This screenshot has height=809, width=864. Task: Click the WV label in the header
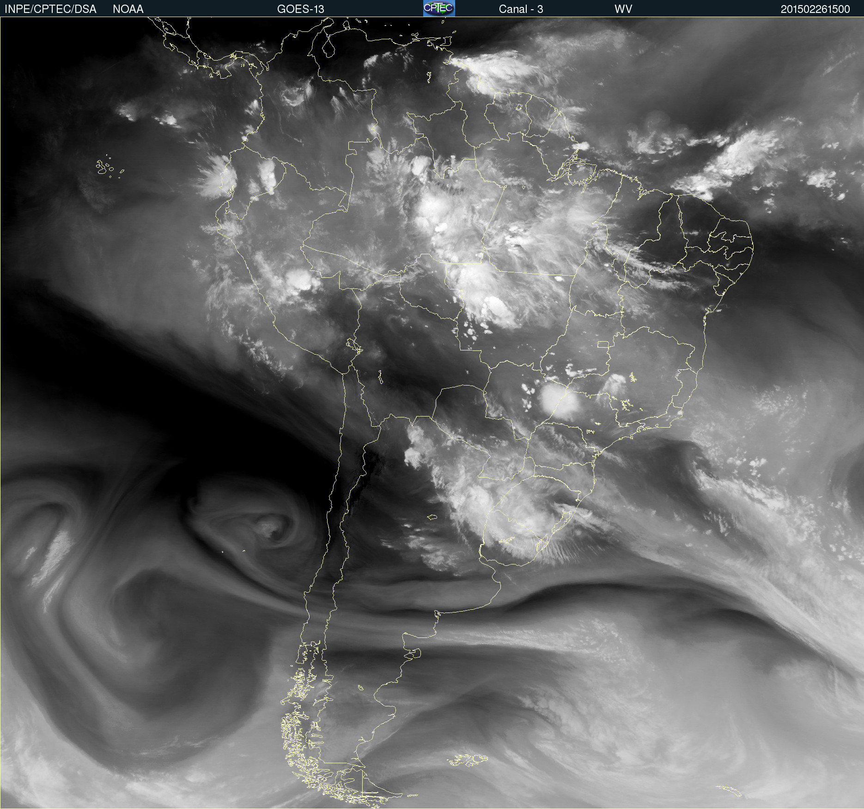(623, 9)
